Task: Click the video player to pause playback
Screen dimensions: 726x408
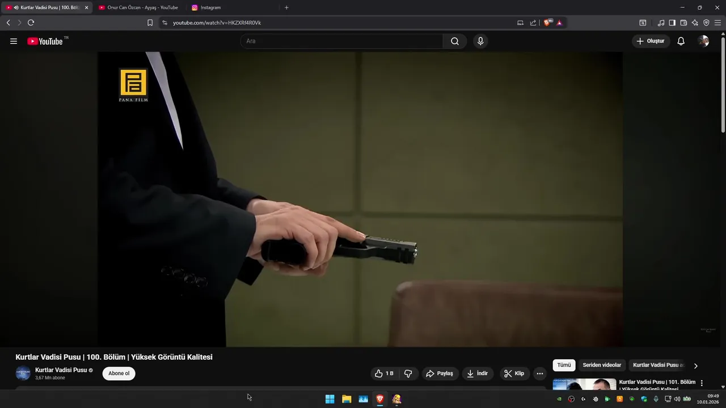Action: 360,199
